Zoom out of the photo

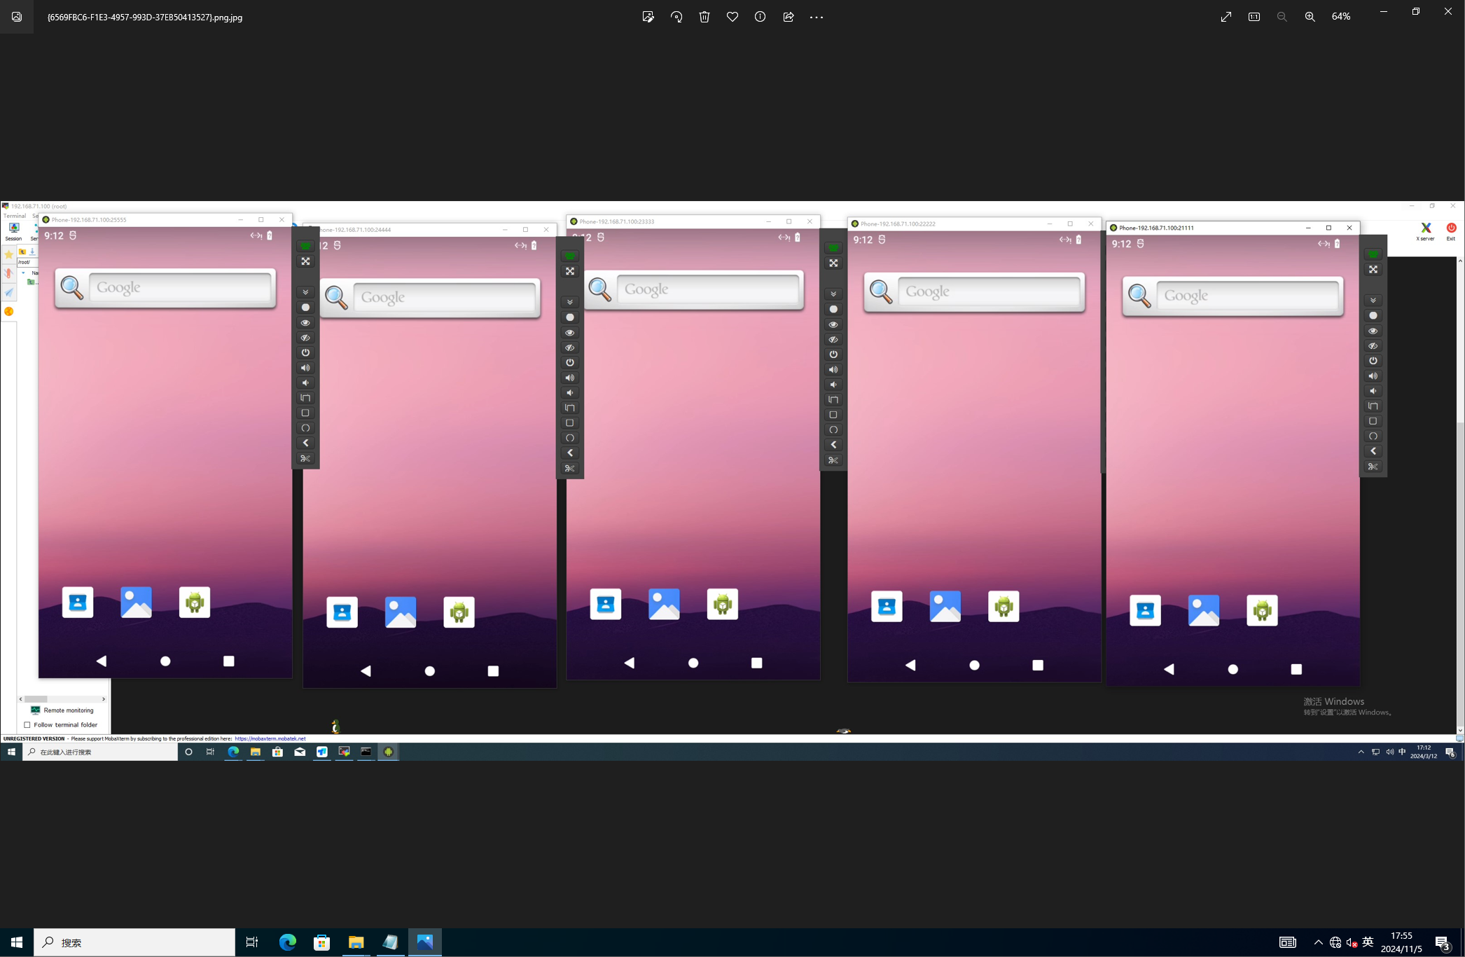point(1282,17)
